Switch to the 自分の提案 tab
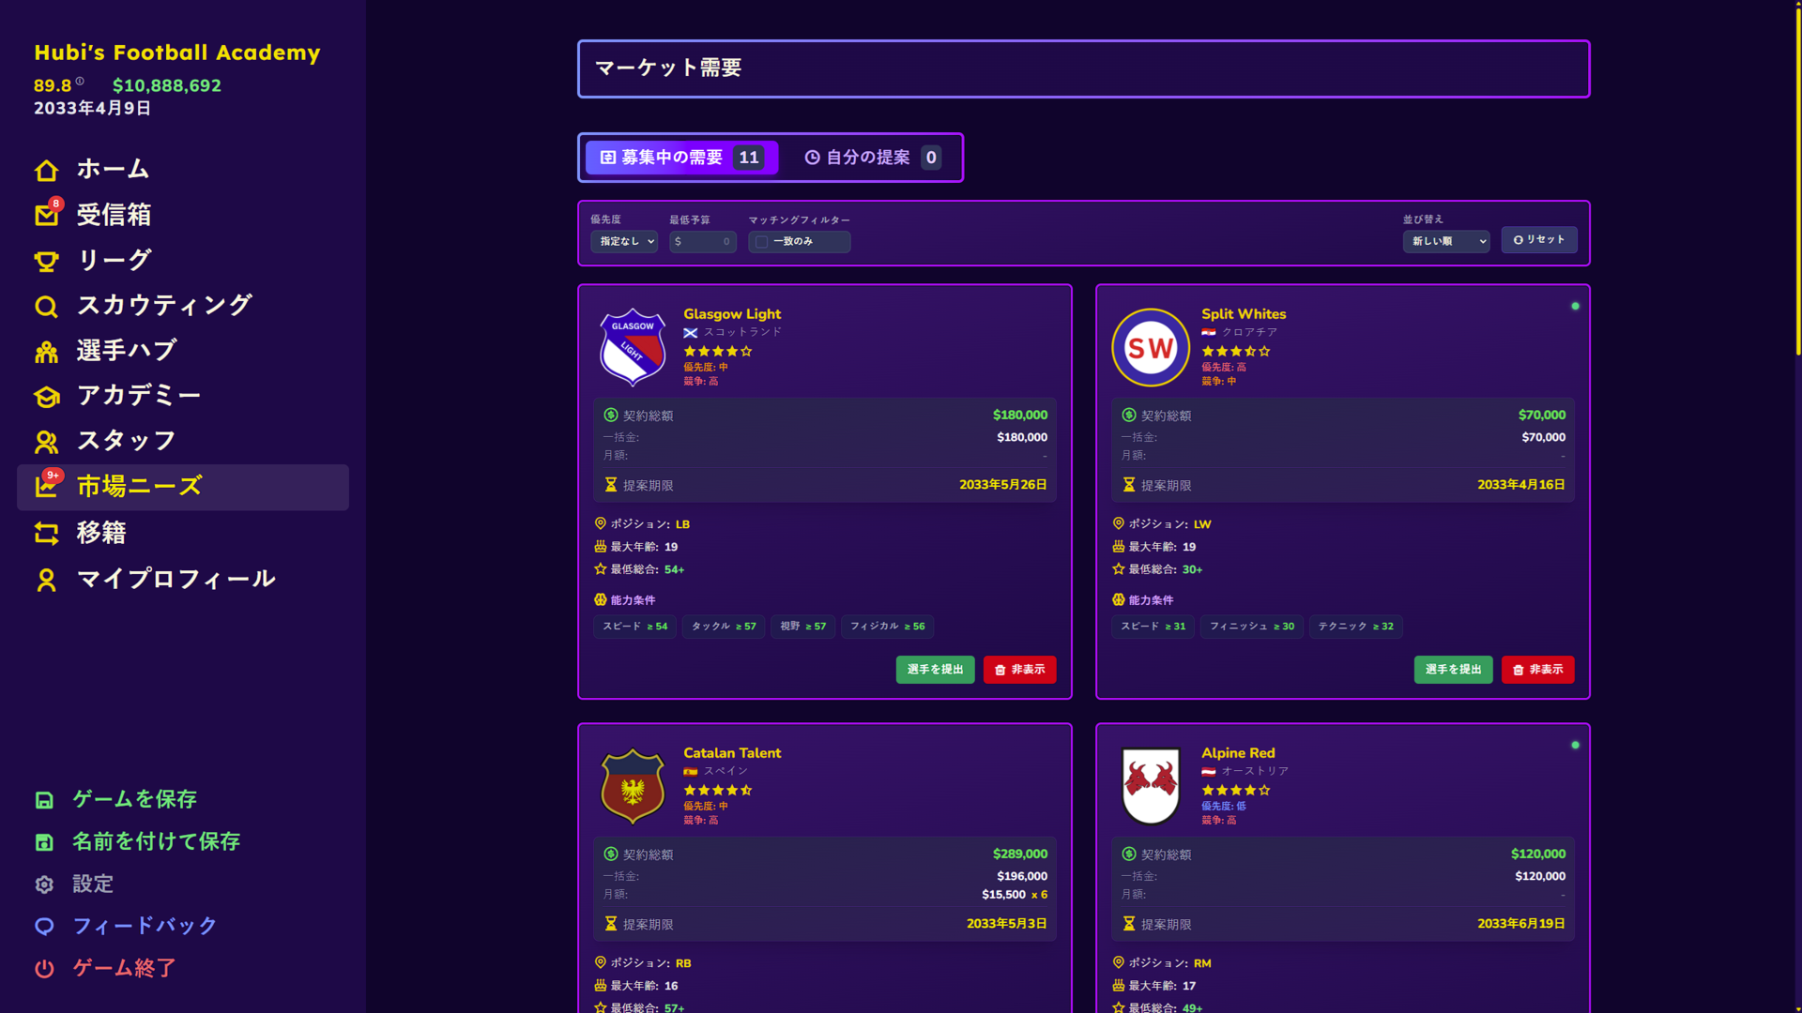The width and height of the screenshot is (1802, 1013). pyautogui.click(x=873, y=158)
